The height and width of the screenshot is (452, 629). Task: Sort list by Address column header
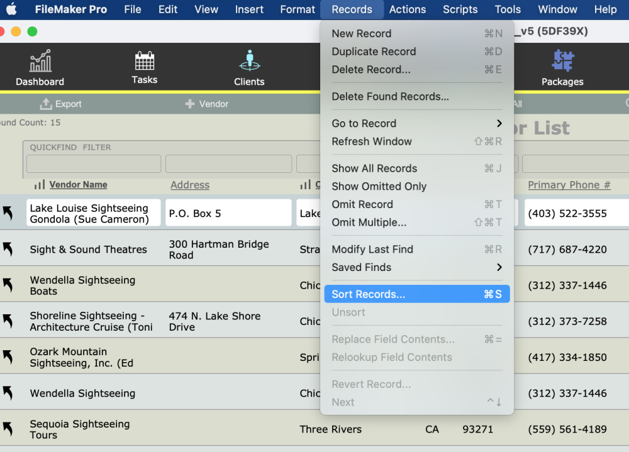pos(190,184)
